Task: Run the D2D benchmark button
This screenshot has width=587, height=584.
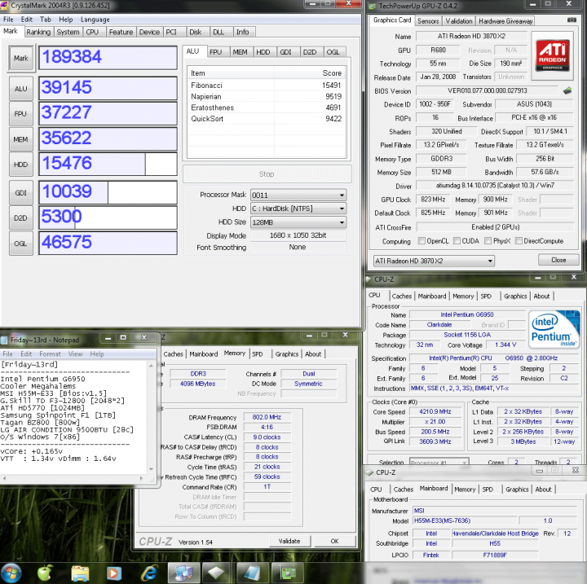Action: coord(21,217)
